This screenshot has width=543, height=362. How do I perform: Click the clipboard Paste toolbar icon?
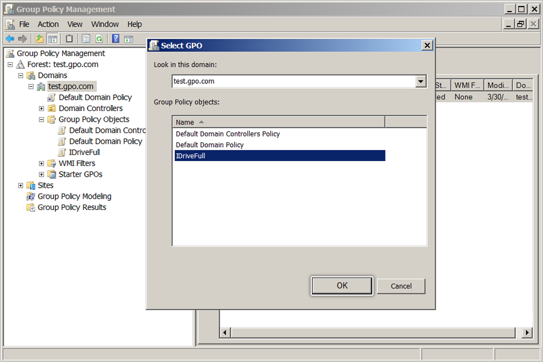pyautogui.click(x=69, y=39)
